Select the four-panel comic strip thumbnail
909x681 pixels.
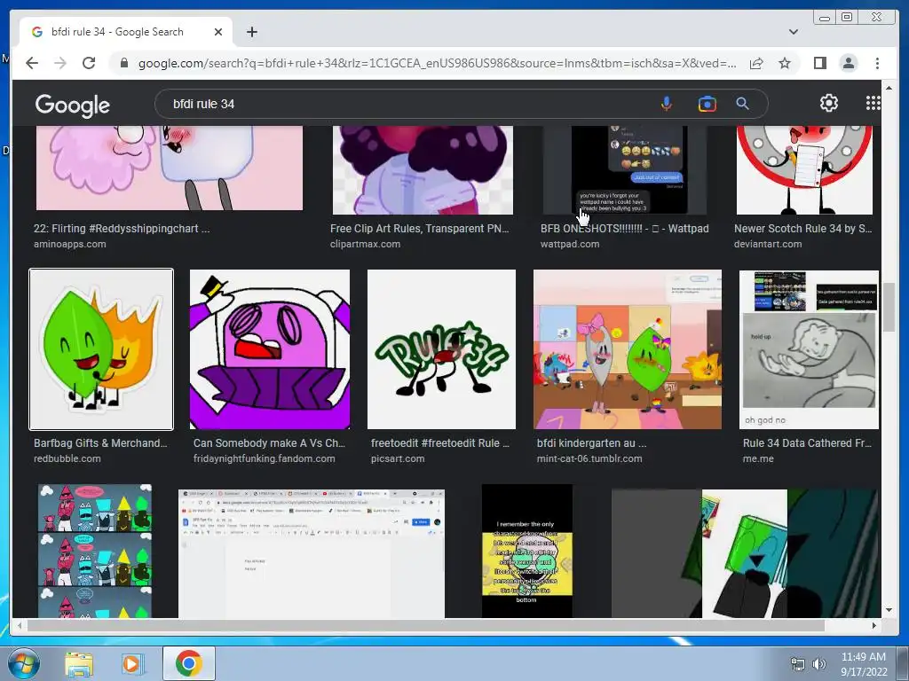click(95, 551)
